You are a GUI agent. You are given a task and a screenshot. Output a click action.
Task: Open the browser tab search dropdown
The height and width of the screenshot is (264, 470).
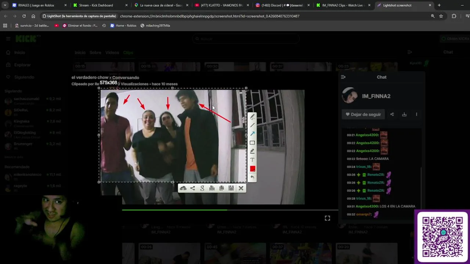[5, 5]
